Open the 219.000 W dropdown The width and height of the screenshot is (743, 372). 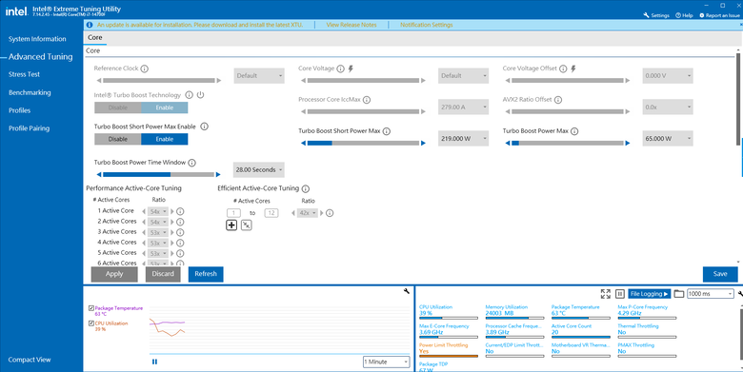[464, 139]
